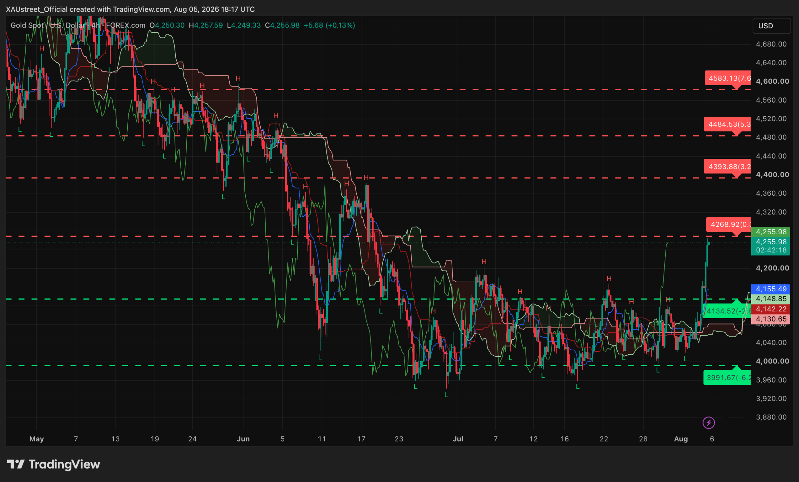Click 4,600.00 on the price axis

772,81
